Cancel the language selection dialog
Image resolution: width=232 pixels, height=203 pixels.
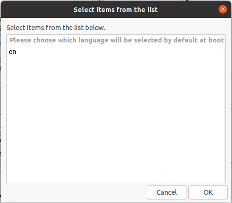tap(167, 192)
